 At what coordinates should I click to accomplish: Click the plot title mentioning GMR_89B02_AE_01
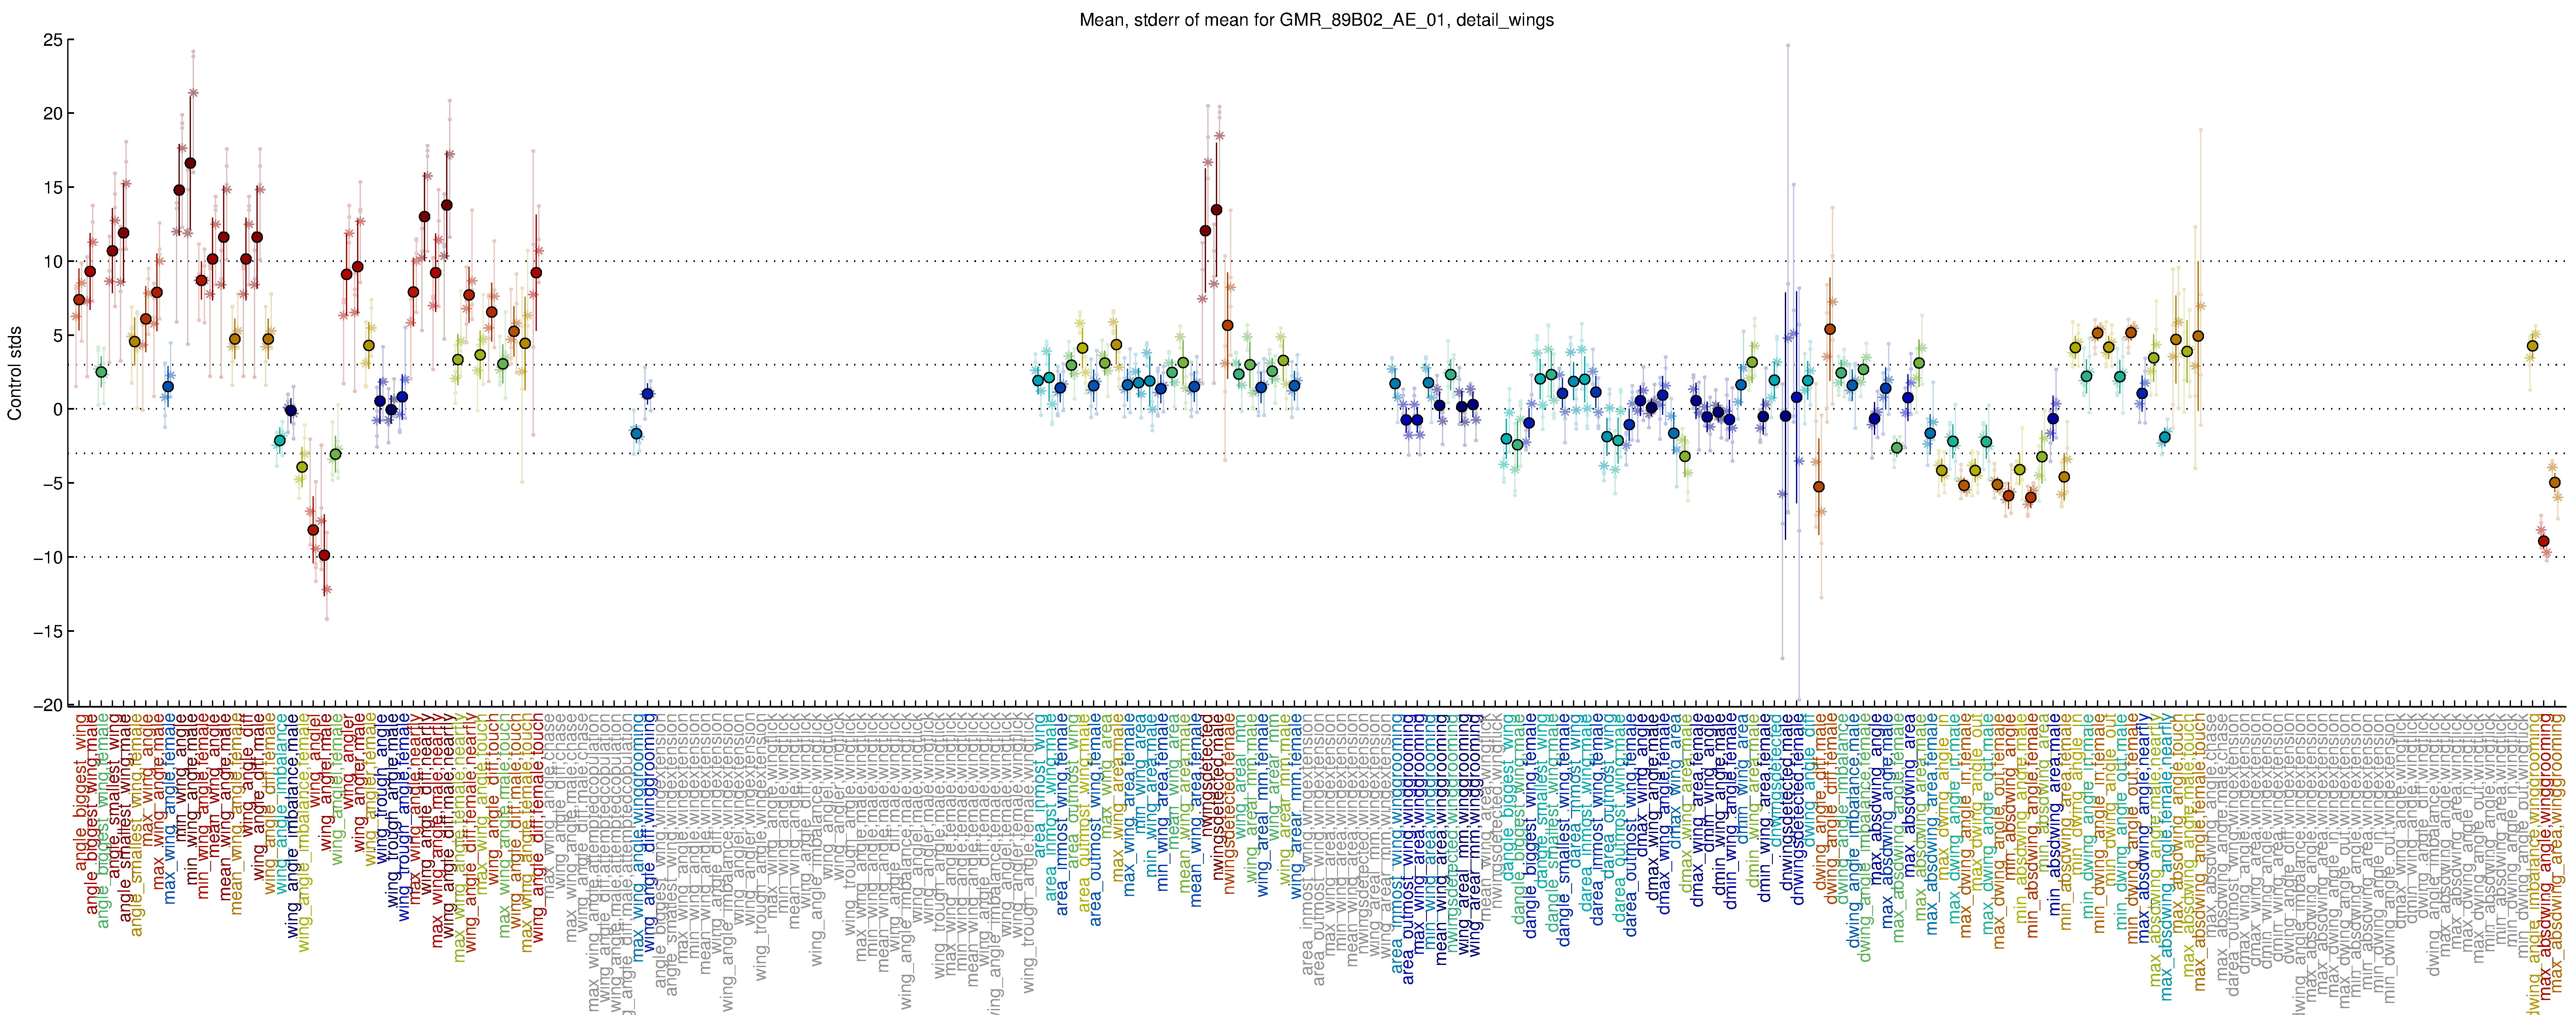[1316, 20]
